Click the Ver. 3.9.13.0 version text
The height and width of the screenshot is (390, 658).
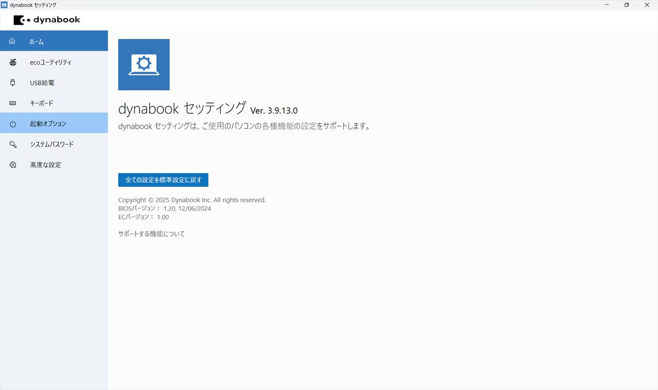click(x=274, y=110)
